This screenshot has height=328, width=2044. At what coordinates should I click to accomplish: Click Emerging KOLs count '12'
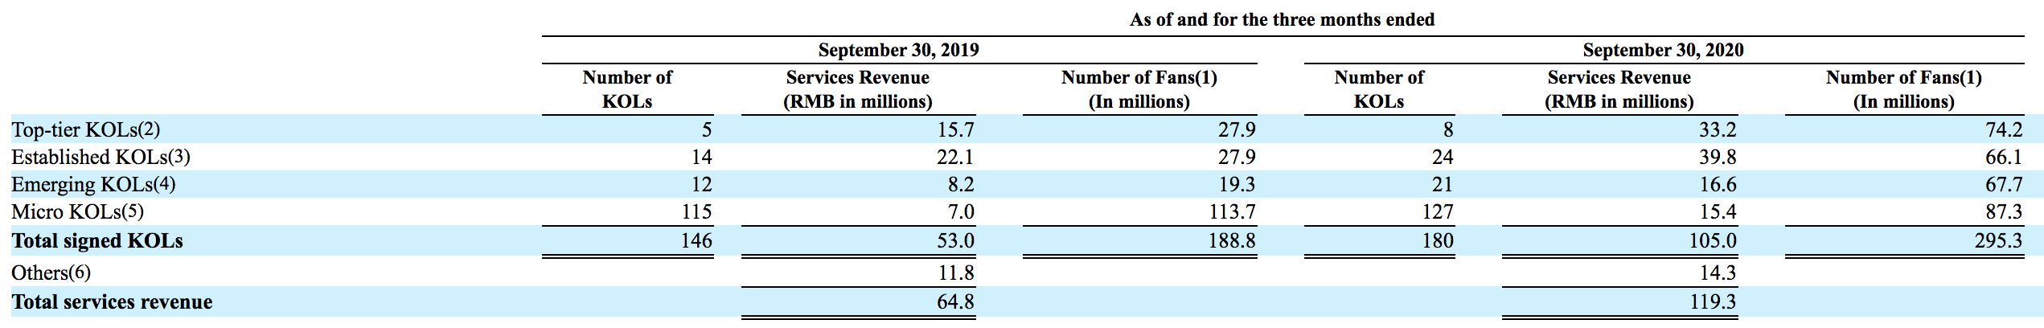pyautogui.click(x=701, y=184)
